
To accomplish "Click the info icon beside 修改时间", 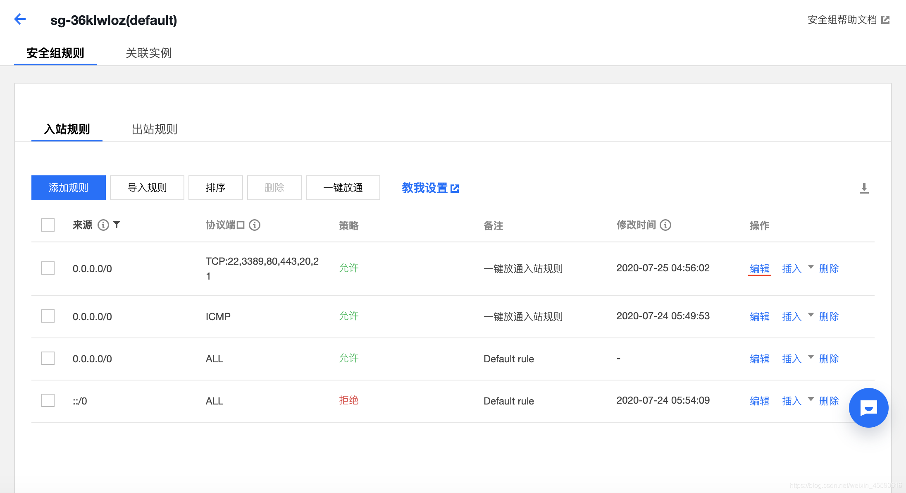I will 665,225.
